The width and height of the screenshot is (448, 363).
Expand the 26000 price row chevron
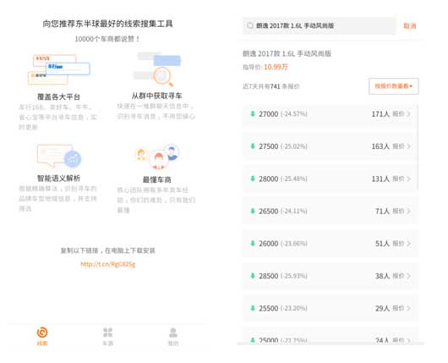tap(408, 244)
